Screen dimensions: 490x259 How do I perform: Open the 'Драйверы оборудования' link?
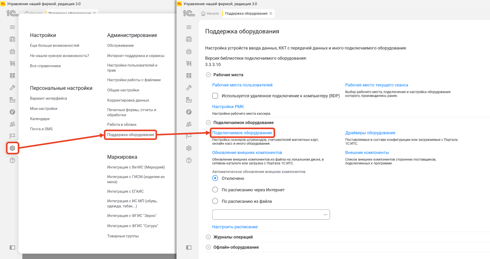coord(370,133)
